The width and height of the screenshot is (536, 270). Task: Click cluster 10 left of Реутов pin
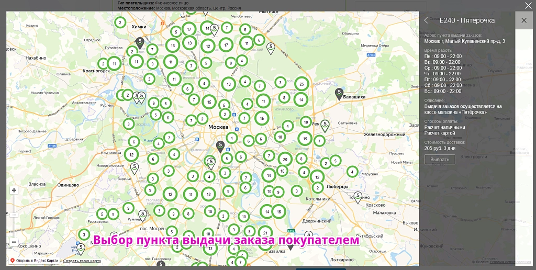[306, 122]
